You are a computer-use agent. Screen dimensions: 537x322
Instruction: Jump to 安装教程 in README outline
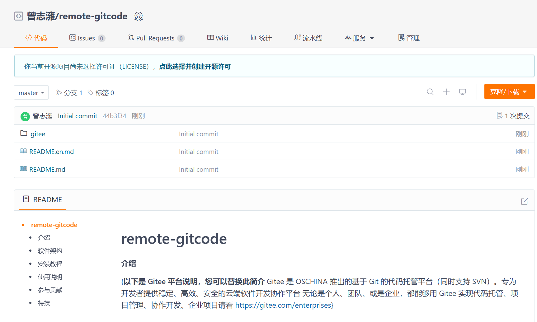point(50,264)
